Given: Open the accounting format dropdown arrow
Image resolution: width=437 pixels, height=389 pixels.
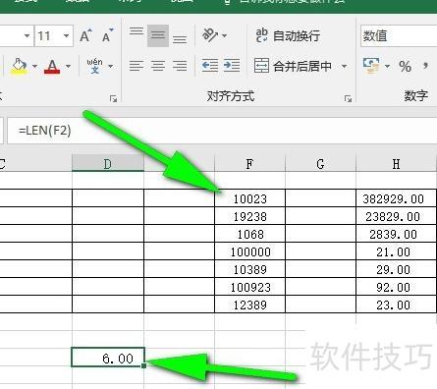Looking at the screenshot, I should point(388,66).
